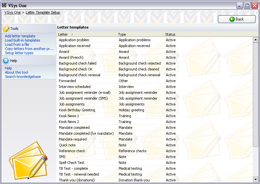Image resolution: width=260 pixels, height=184 pixels.
Task: Select Kiosk News 2 letter
Action: (69, 122)
